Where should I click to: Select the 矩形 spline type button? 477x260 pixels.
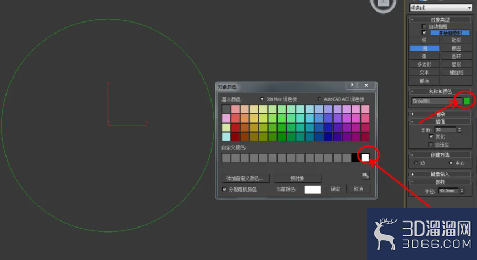(456, 40)
